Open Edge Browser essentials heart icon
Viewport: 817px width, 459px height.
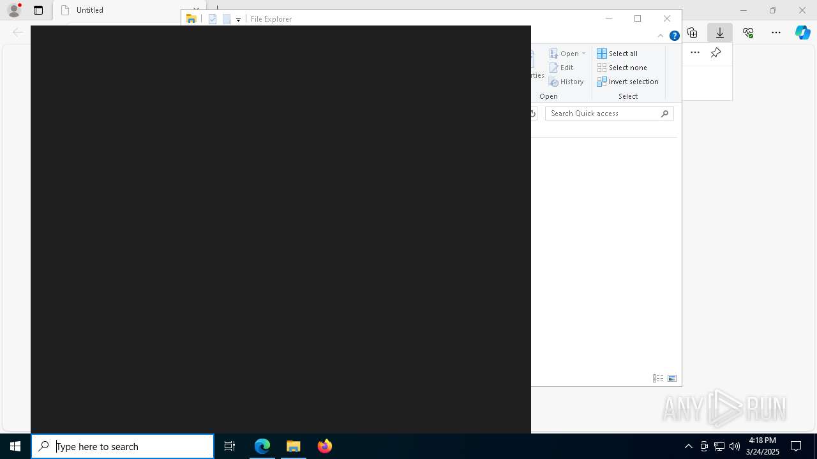(x=748, y=33)
